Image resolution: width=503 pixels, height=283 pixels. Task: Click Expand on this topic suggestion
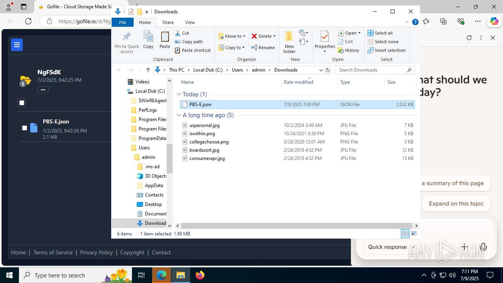(456, 204)
